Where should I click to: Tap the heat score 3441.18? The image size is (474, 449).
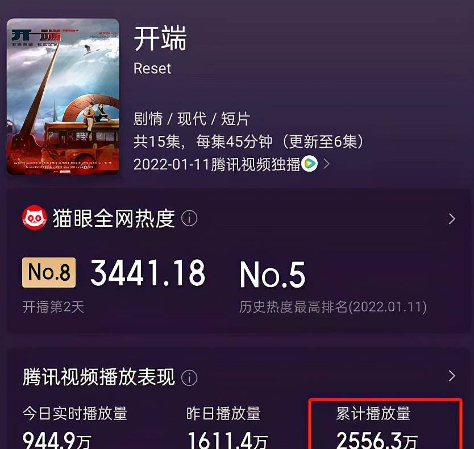coord(148,273)
